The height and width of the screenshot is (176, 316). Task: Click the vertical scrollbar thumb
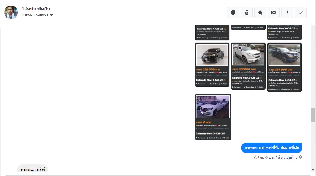(313, 115)
